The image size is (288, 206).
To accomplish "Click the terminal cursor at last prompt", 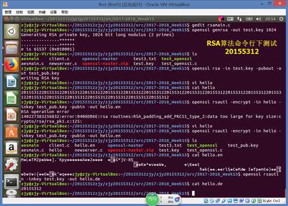I will [193, 194].
